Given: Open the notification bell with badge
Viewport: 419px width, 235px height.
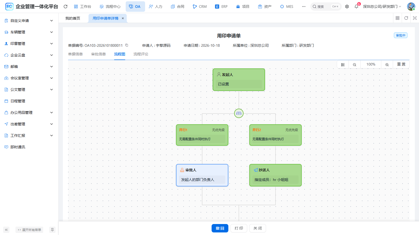Looking at the screenshot, I should (x=356, y=7).
